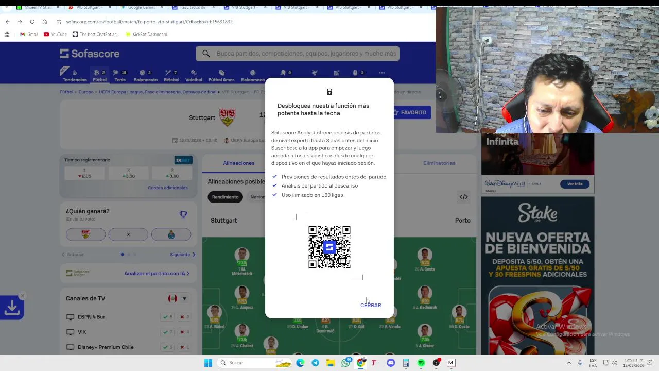Open Analizar el partido con IA
Screen dimensions: 659x371
[157, 273]
